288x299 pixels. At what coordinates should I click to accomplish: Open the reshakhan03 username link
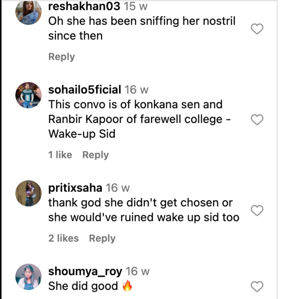[x=84, y=6]
